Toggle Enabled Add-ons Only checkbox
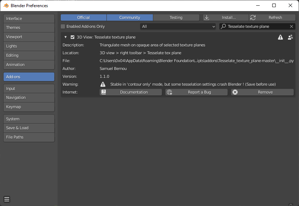 click(63, 26)
